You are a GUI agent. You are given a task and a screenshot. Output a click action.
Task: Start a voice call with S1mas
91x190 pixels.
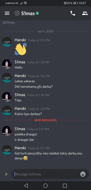pyautogui.click(x=73, y=13)
